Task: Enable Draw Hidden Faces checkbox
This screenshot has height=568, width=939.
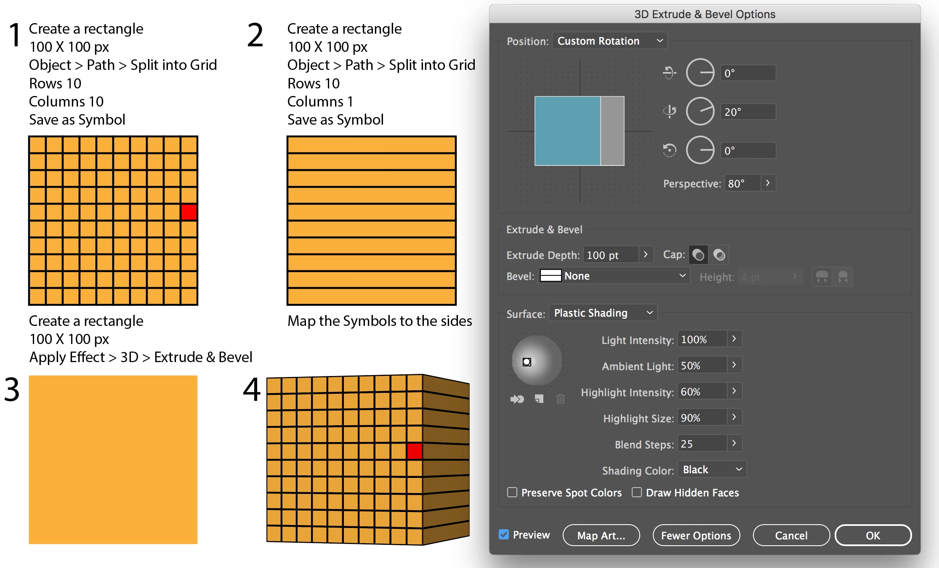Action: [x=637, y=492]
